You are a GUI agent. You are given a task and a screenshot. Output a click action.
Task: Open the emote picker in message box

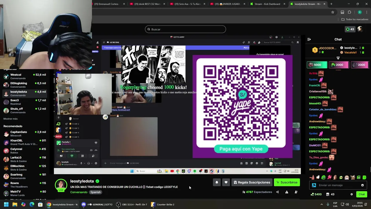point(362,185)
